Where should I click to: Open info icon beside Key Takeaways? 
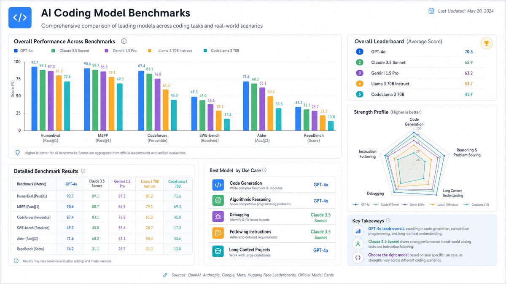click(388, 220)
